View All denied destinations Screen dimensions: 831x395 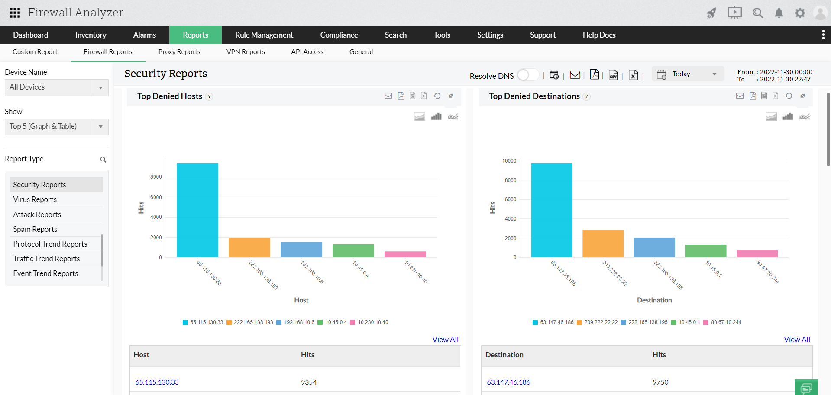[797, 339]
